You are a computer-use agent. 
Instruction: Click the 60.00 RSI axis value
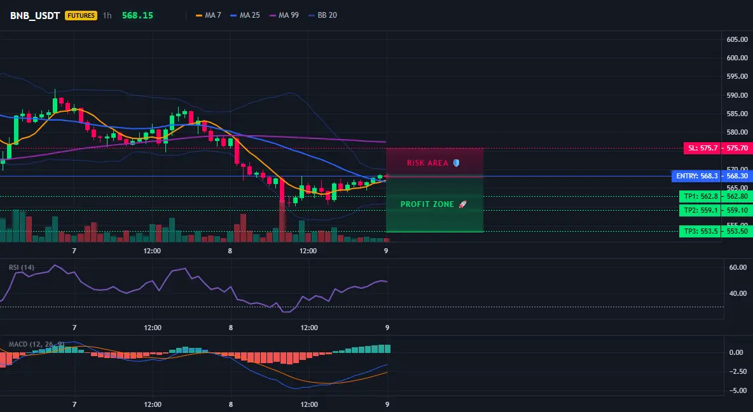pyautogui.click(x=738, y=267)
